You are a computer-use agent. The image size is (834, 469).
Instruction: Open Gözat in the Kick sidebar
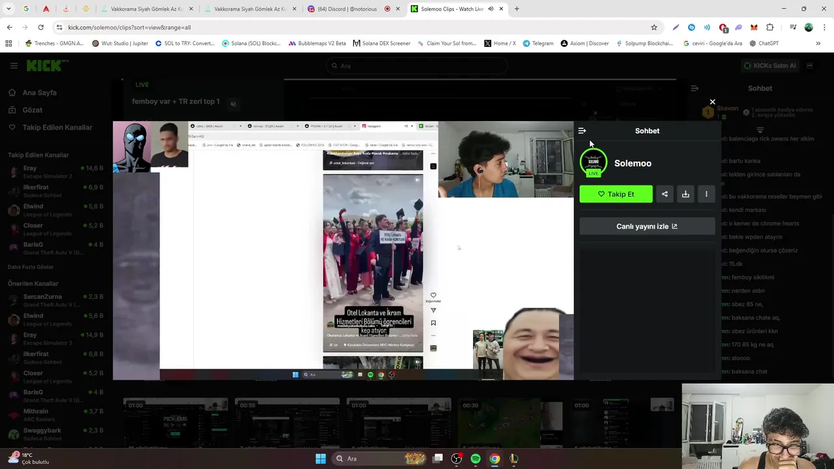click(33, 110)
